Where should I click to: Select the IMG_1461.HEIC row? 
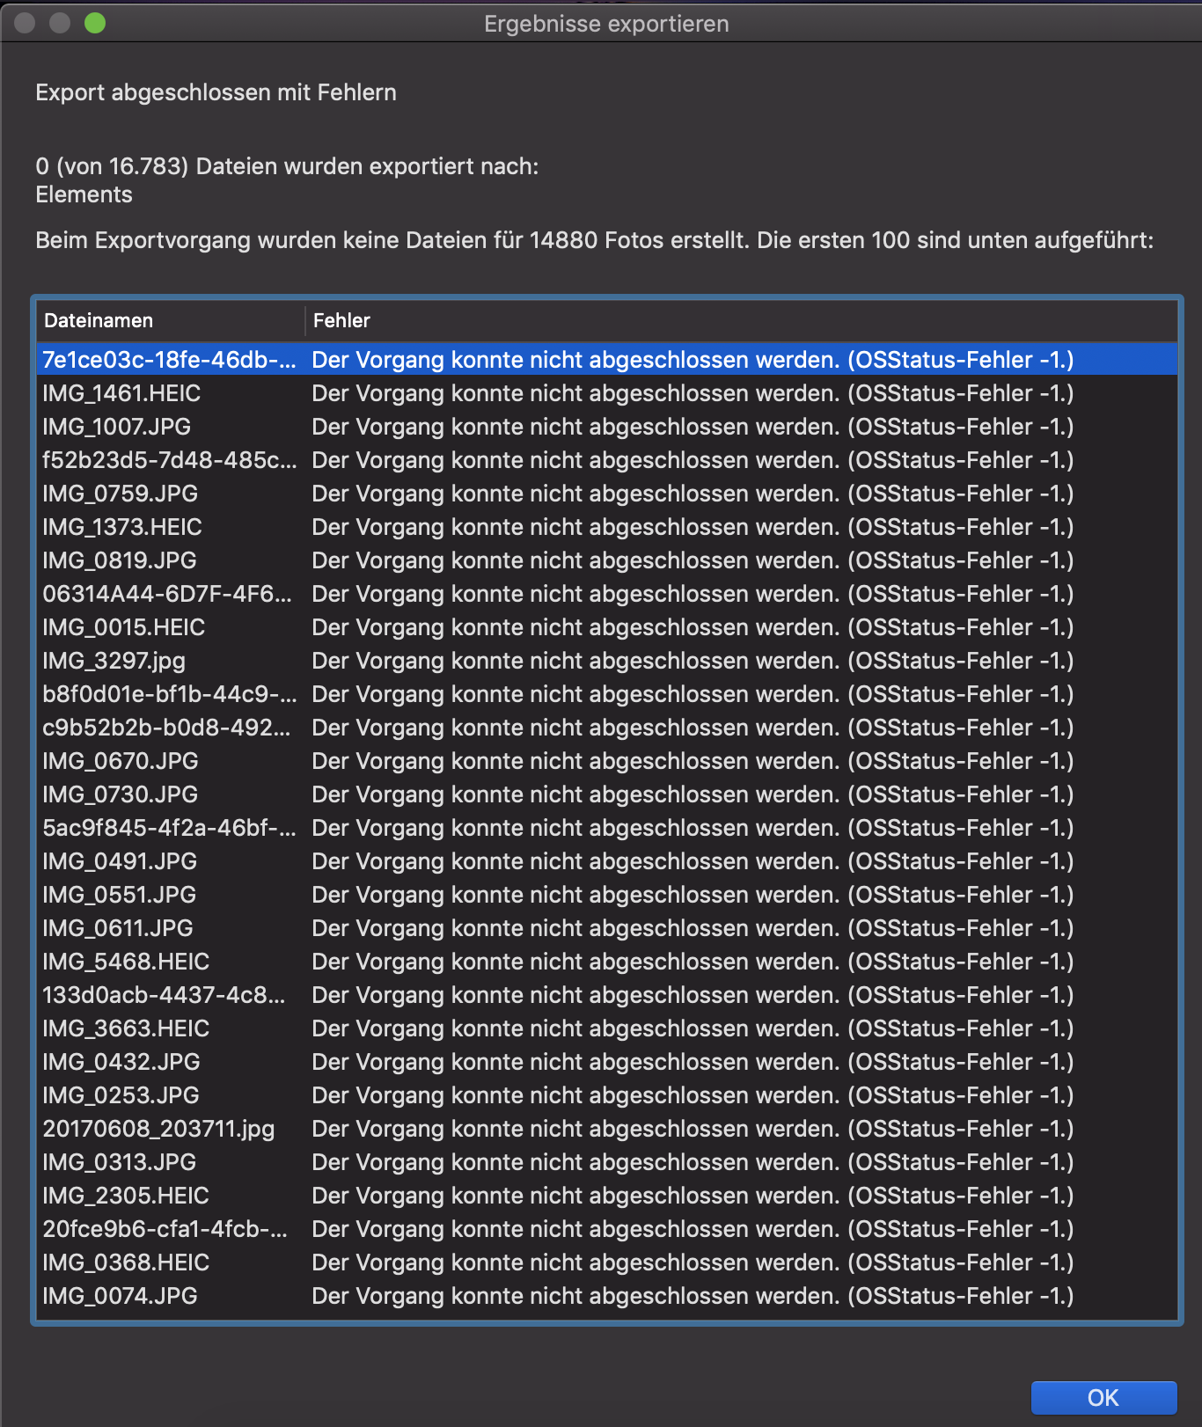(121, 393)
